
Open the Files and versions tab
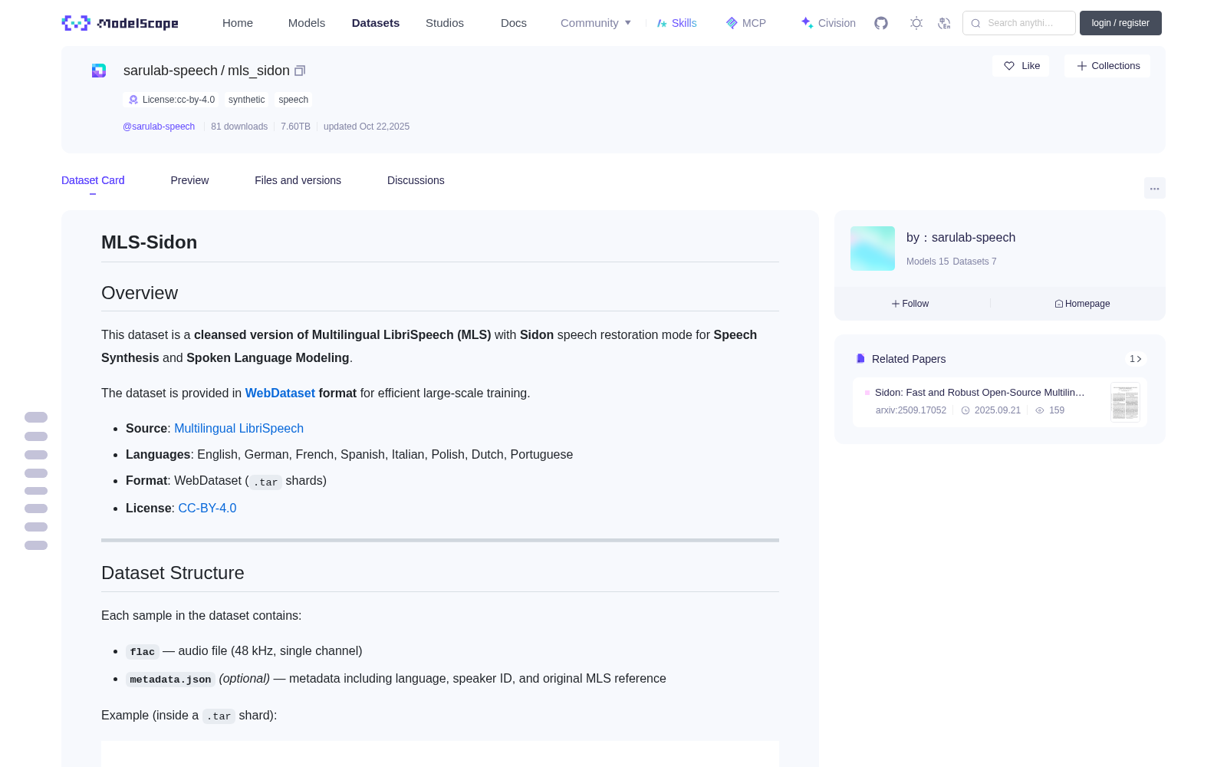[x=298, y=180]
